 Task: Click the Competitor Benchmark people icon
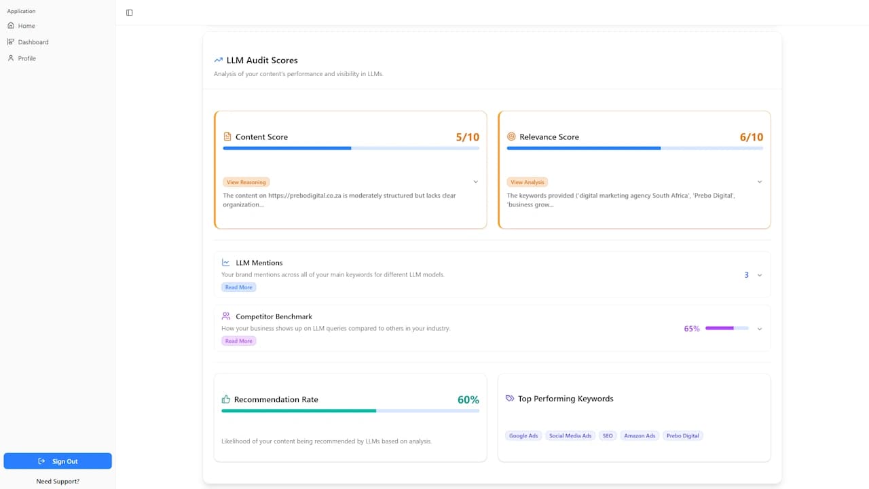[x=226, y=315]
